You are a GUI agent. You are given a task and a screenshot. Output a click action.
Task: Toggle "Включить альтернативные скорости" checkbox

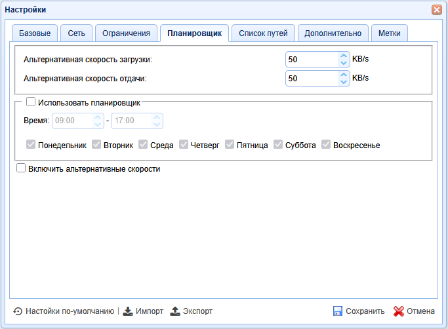[x=21, y=168]
